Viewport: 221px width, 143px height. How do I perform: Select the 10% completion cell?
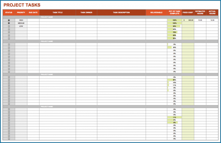coord(174,83)
